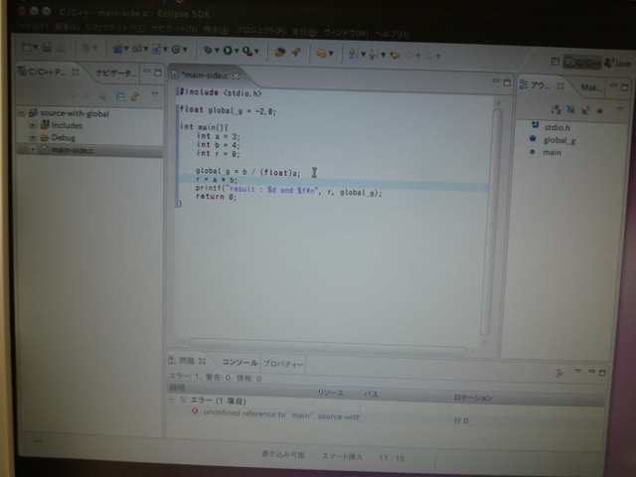The height and width of the screenshot is (477, 636).
Task: Toggle Link with Editor in project explorer
Action: tap(135, 96)
